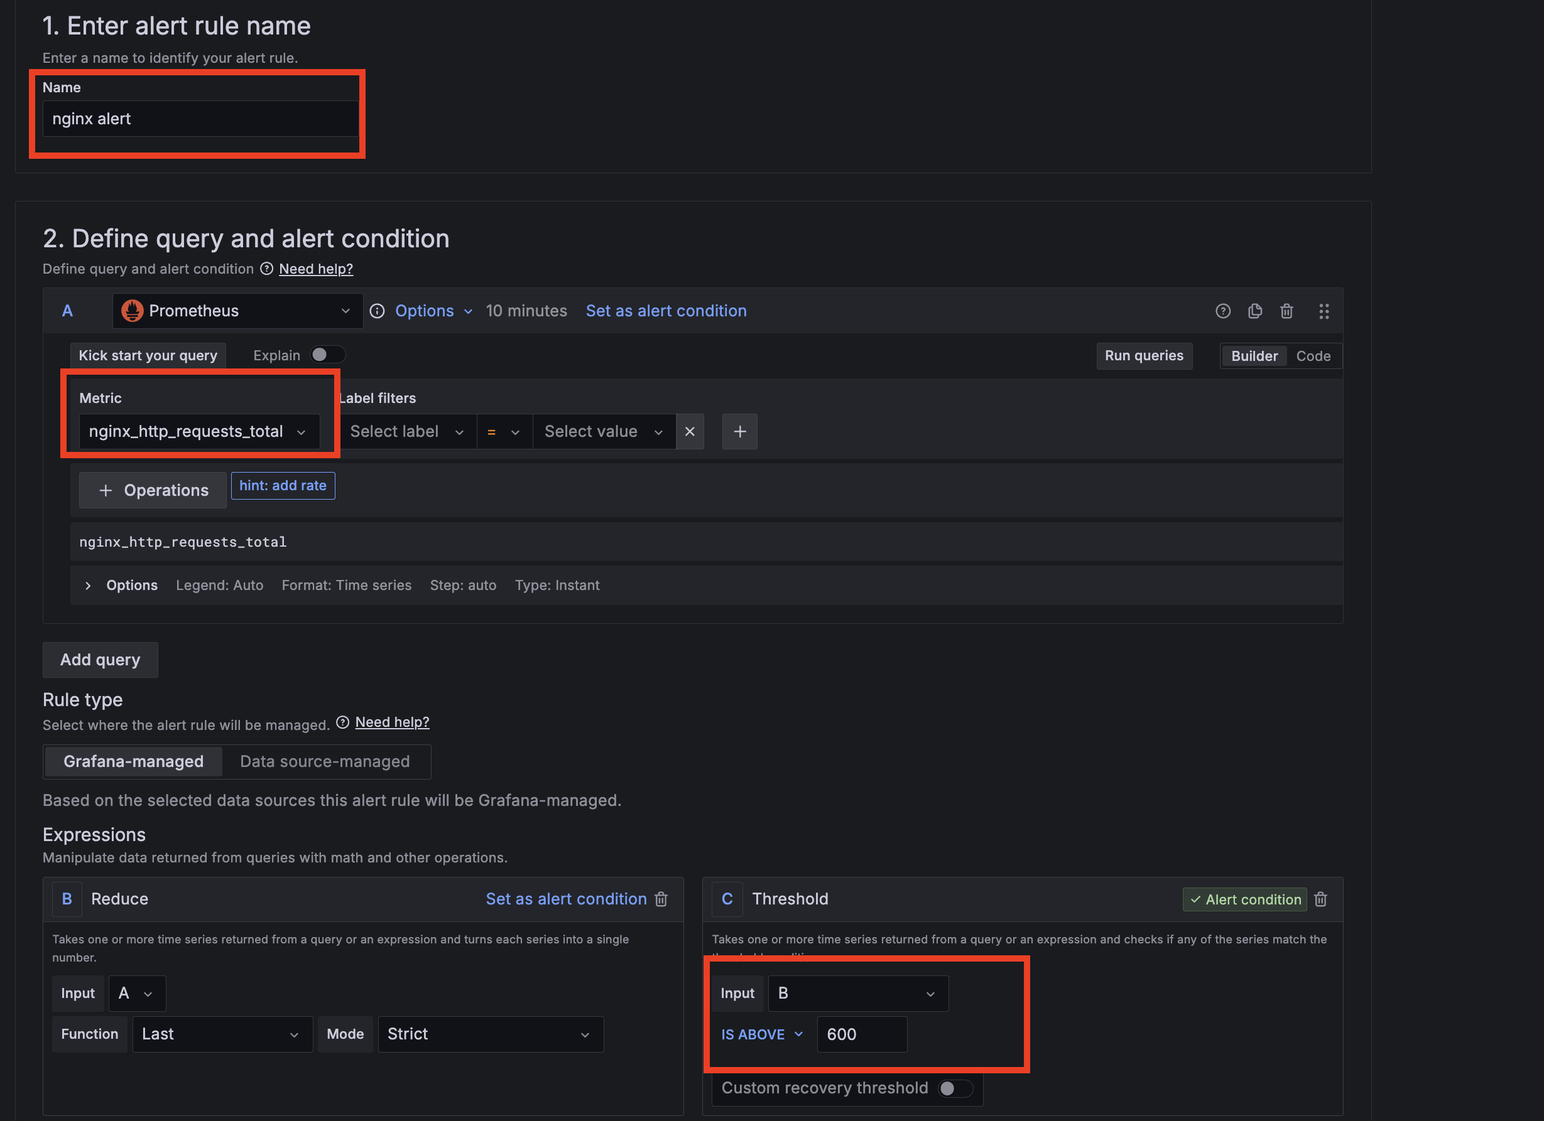Expand the query Options row chevron

[x=88, y=585]
